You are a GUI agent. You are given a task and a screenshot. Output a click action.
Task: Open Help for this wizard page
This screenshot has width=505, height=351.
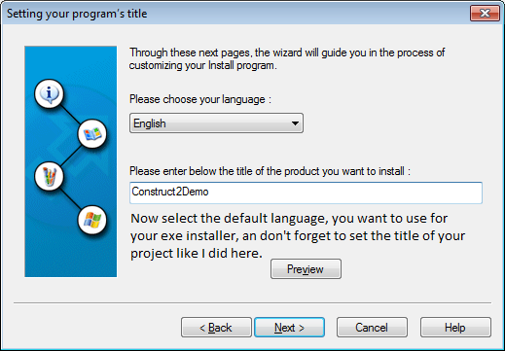tap(455, 328)
